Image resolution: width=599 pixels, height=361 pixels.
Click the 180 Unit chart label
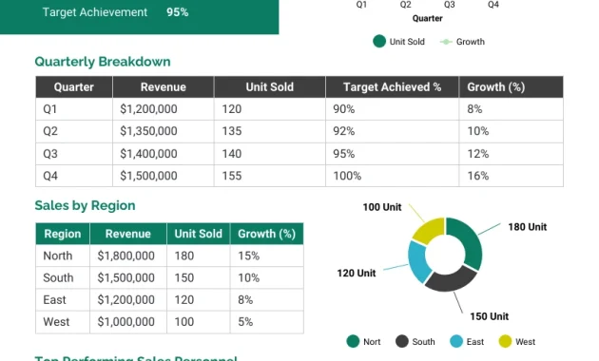pyautogui.click(x=527, y=227)
